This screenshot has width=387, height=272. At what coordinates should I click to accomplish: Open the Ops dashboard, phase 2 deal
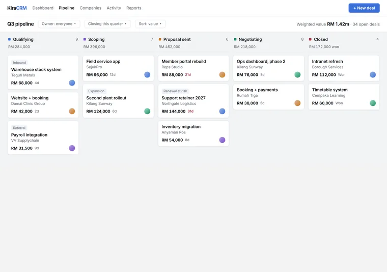click(x=268, y=68)
